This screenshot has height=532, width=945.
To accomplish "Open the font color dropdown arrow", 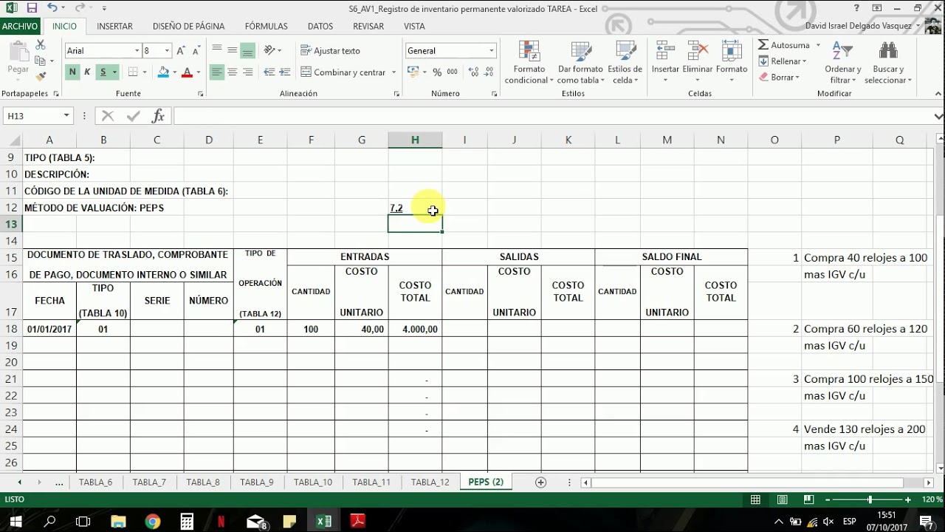I will [198, 72].
